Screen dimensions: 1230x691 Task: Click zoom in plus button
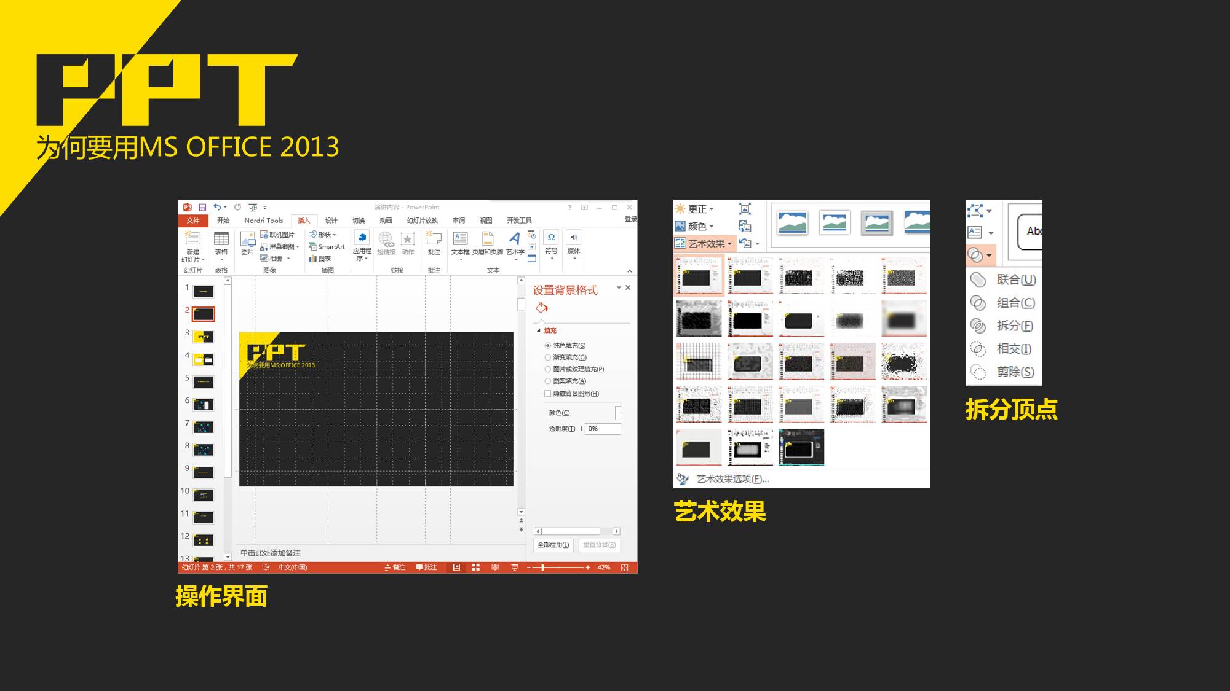coord(588,568)
